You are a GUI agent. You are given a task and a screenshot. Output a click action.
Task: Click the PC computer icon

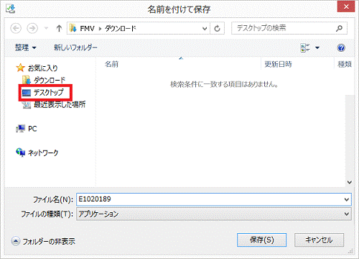21,129
